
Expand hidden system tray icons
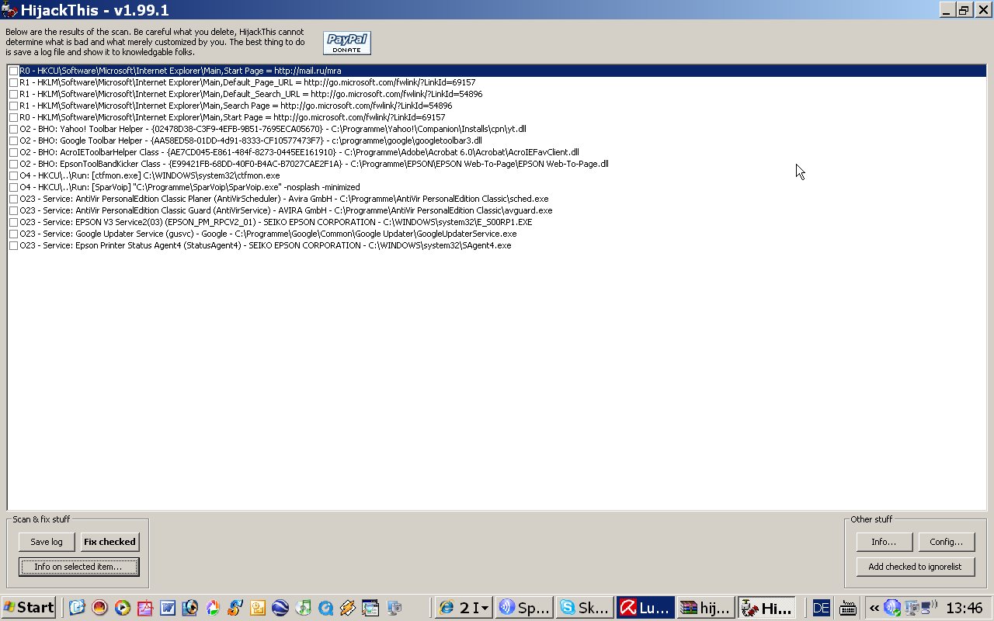(x=874, y=608)
